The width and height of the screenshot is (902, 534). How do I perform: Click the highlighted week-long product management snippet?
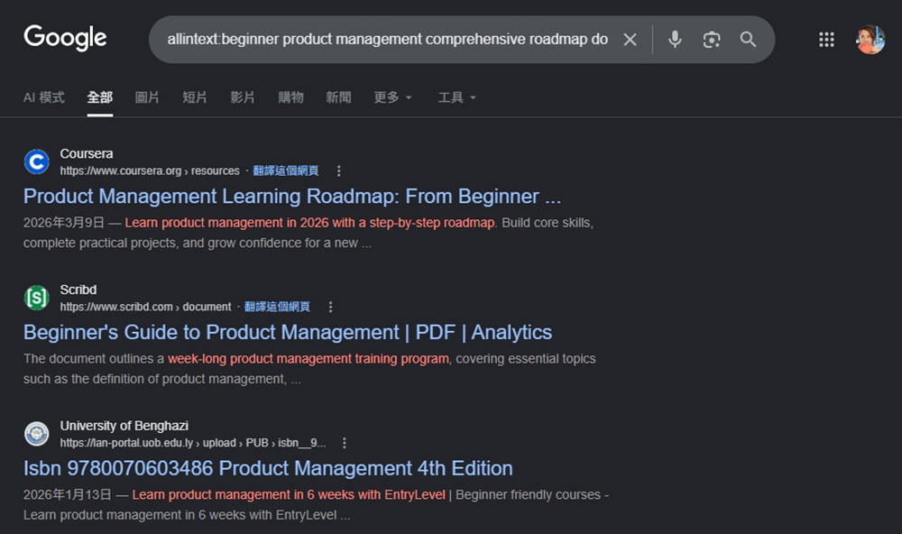(308, 358)
